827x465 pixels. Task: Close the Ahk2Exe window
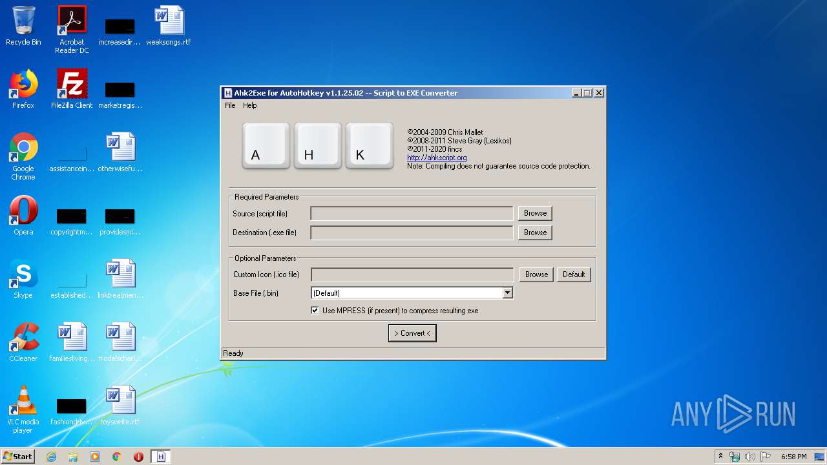(x=599, y=93)
